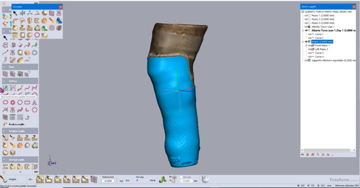Click the red circle tool in Favorites
The image size is (360, 188).
point(37,35)
